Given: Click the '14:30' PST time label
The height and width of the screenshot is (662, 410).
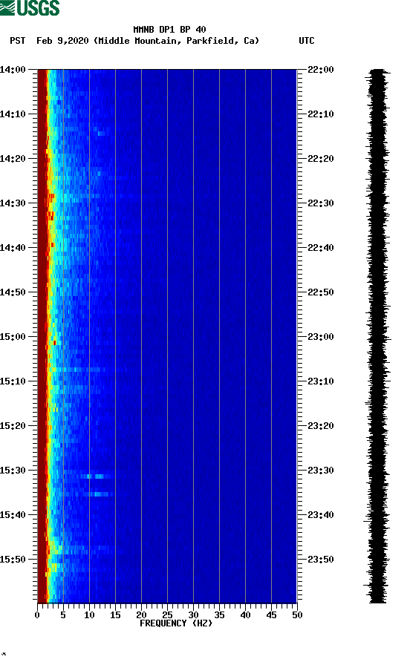Looking at the screenshot, I should coord(13,203).
